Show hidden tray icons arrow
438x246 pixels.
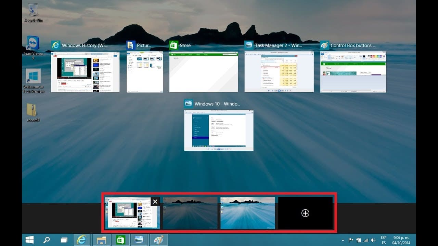(x=343, y=240)
